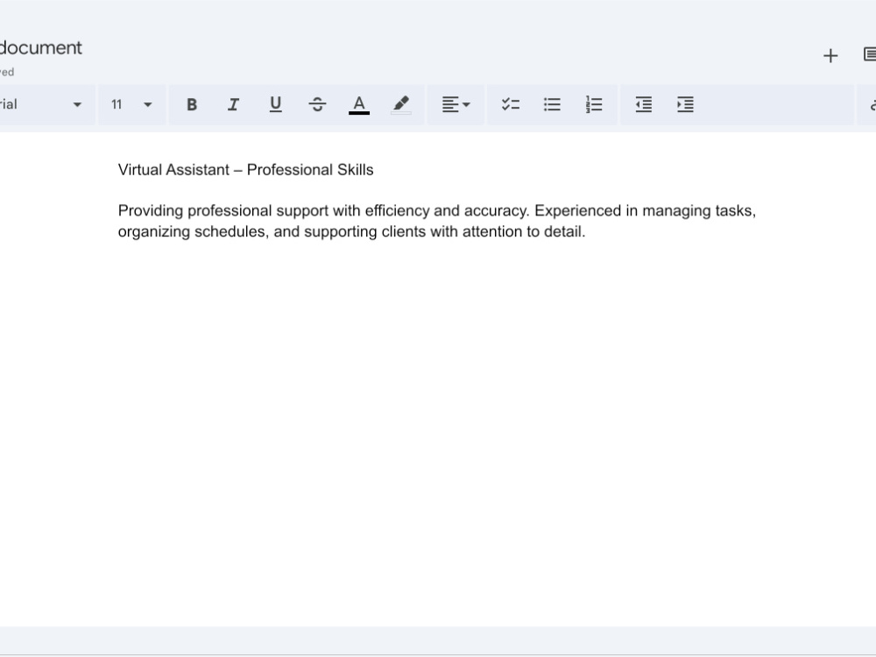Rename the document title
Image resolution: width=876 pixels, height=657 pixels.
point(41,48)
